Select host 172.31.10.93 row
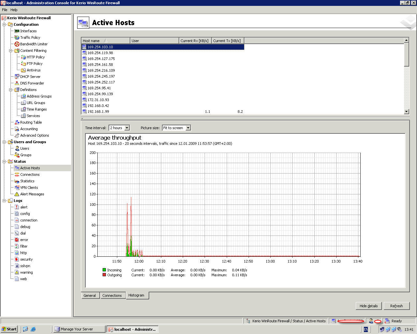 point(163,100)
